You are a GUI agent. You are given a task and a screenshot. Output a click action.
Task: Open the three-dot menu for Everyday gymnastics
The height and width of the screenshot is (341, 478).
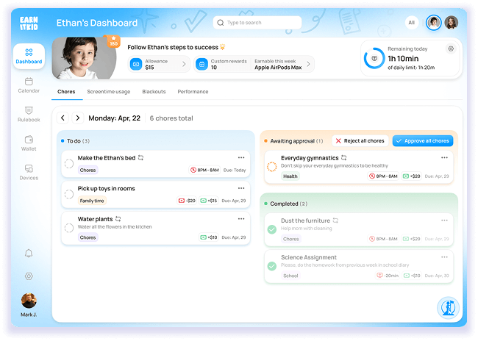pos(444,157)
